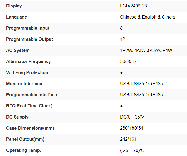Click the RTC Real Time Clock bullet dot

[x=122, y=106]
